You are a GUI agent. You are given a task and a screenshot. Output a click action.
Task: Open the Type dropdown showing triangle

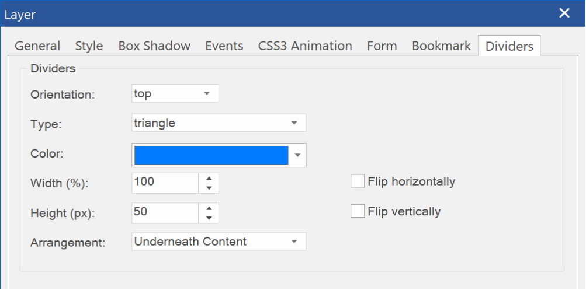click(x=219, y=123)
